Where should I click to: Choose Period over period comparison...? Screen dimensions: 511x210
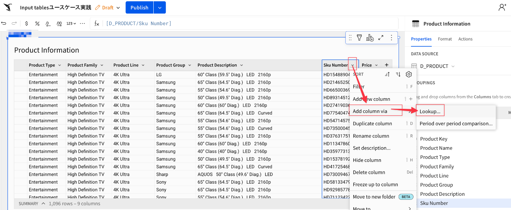pos(456,123)
